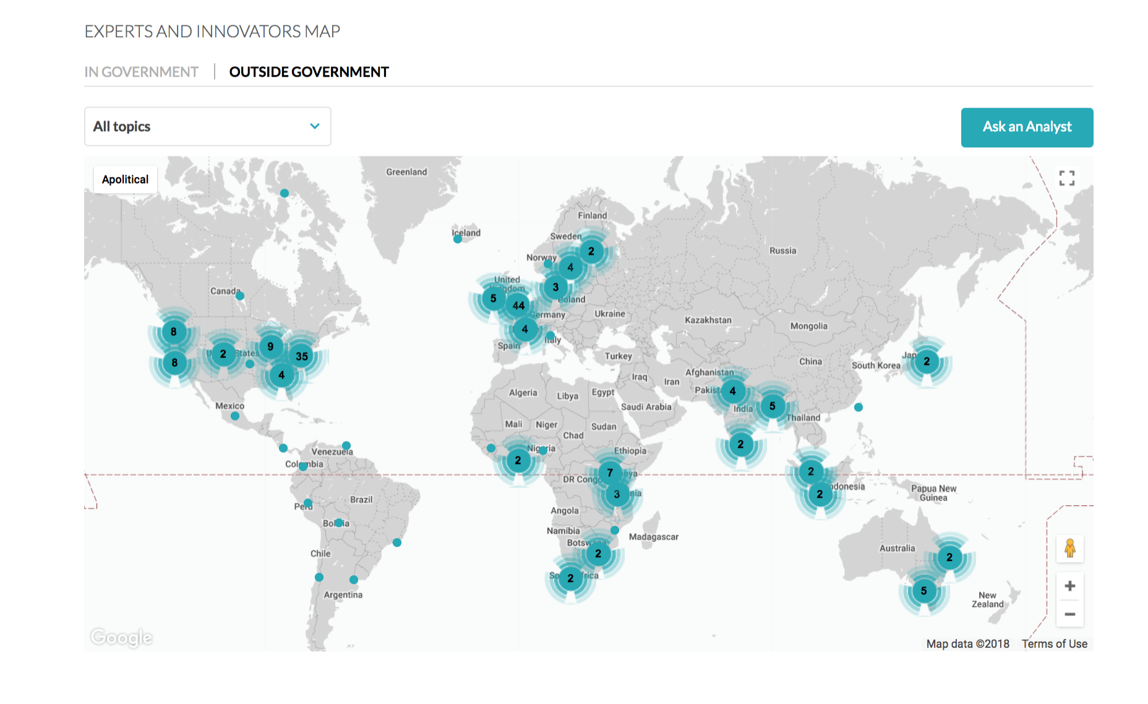Select the cluster marker showing 35
Viewport: 1148px width, 704px height.
click(302, 356)
